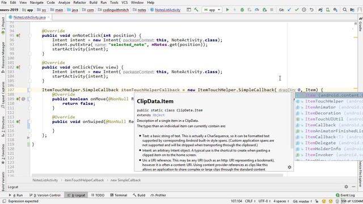This screenshot has width=363, height=204.
Task: Click the Git Commit green checkmark
Action: click(x=297, y=10)
